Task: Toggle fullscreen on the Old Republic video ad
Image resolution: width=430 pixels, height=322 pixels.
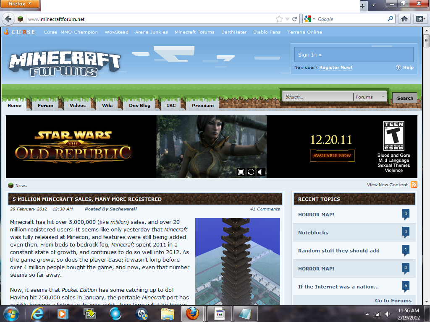Action: click(241, 171)
